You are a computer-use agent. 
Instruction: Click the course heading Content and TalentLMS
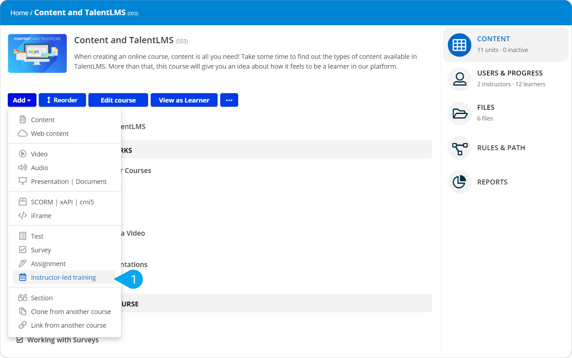pos(124,40)
